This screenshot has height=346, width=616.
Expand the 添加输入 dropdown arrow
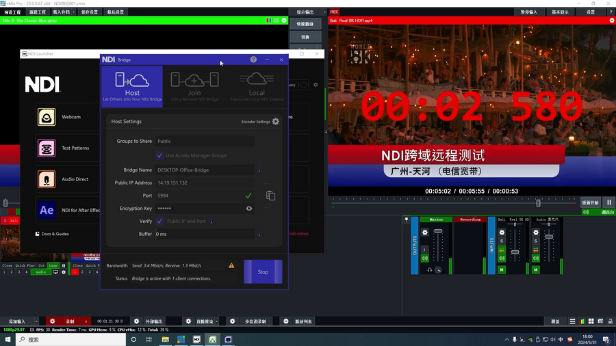pyautogui.click(x=38, y=321)
